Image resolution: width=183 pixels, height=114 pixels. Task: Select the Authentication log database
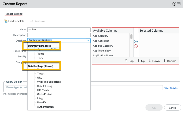point(45,107)
